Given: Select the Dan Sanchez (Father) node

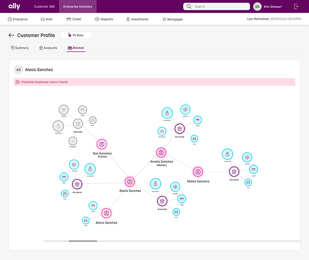Looking at the screenshot, I should (x=101, y=144).
